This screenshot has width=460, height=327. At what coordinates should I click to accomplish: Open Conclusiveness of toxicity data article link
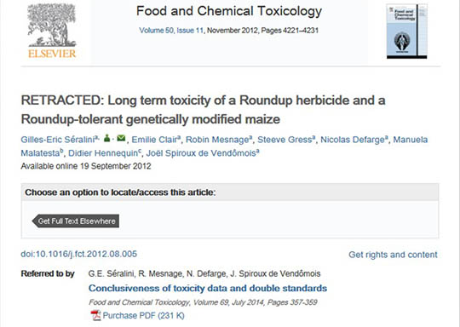tap(208, 289)
